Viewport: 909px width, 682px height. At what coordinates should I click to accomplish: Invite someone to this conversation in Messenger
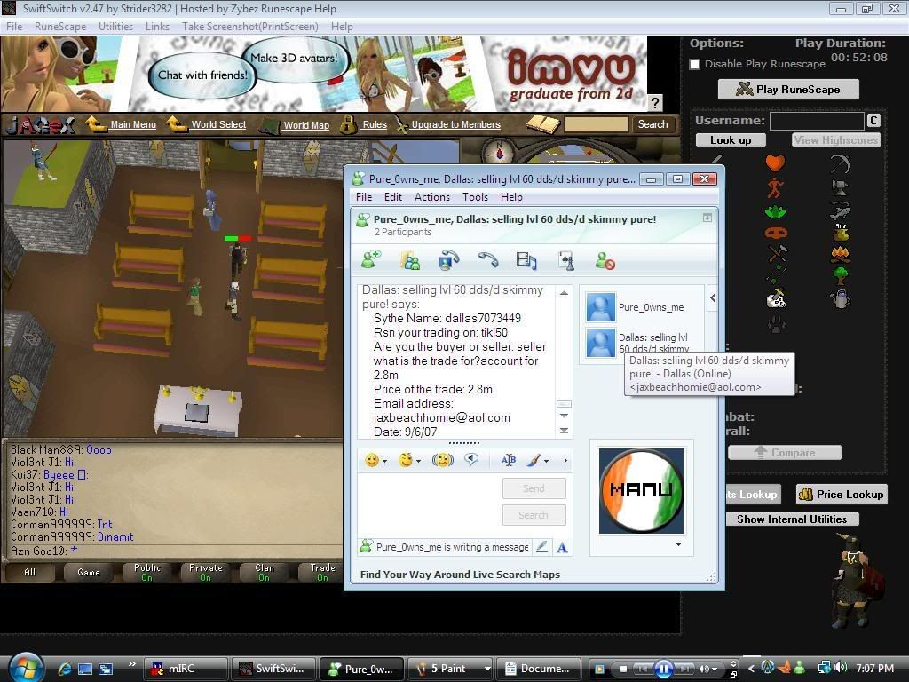pyautogui.click(x=371, y=260)
